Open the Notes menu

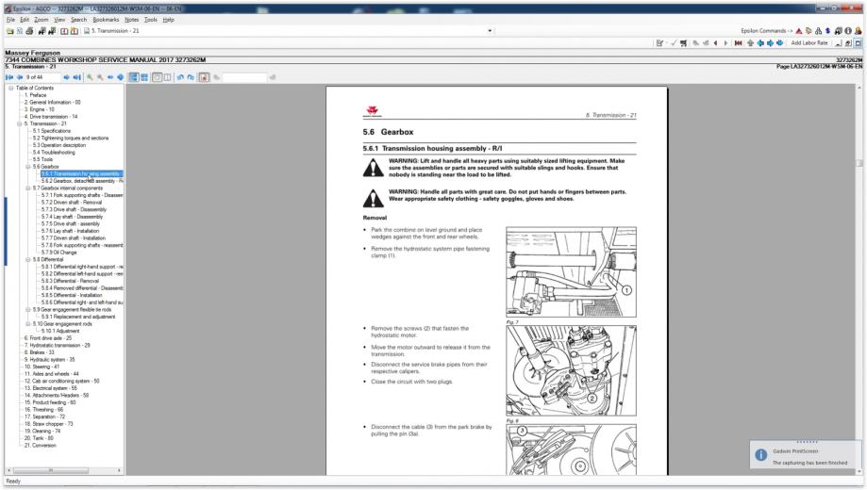pyautogui.click(x=131, y=20)
